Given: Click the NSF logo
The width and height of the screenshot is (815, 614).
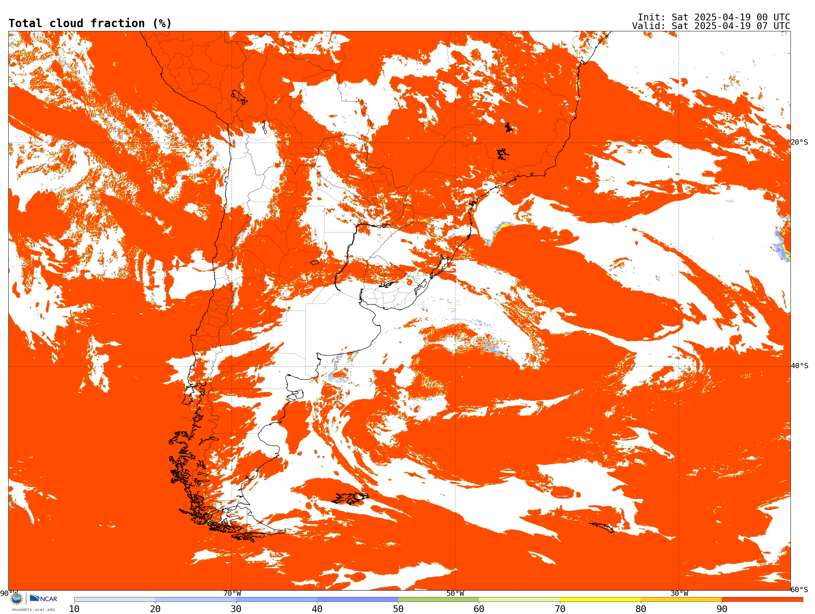Looking at the screenshot, I should (x=17, y=598).
